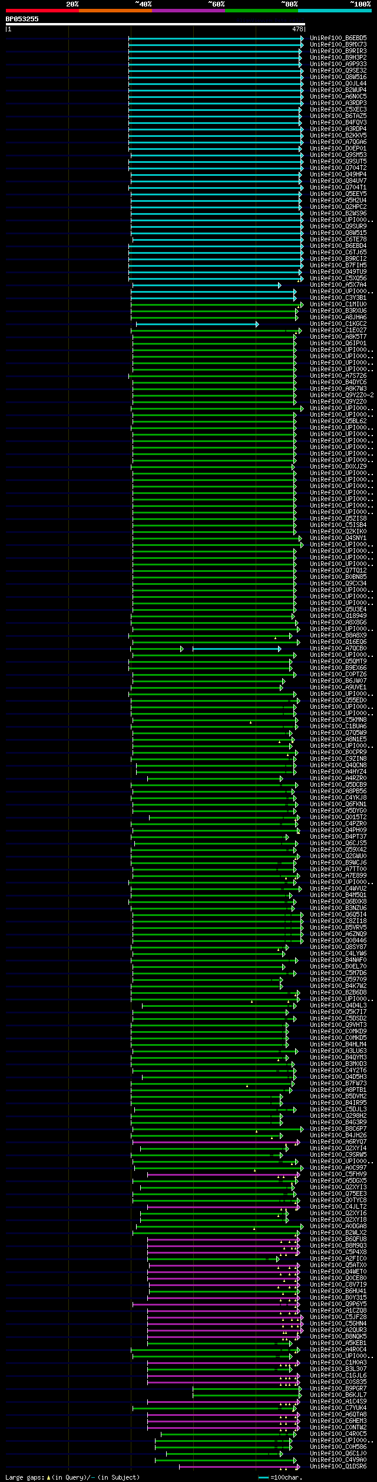This screenshot has height=1482, width=377.
Task: Select label UniRef100_C3Y3B1
Action: pos(338,298)
